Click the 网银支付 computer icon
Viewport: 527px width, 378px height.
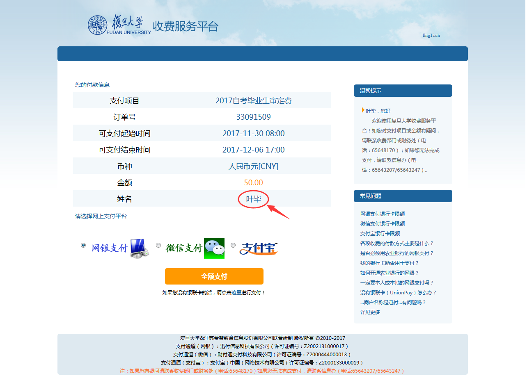coord(139,248)
